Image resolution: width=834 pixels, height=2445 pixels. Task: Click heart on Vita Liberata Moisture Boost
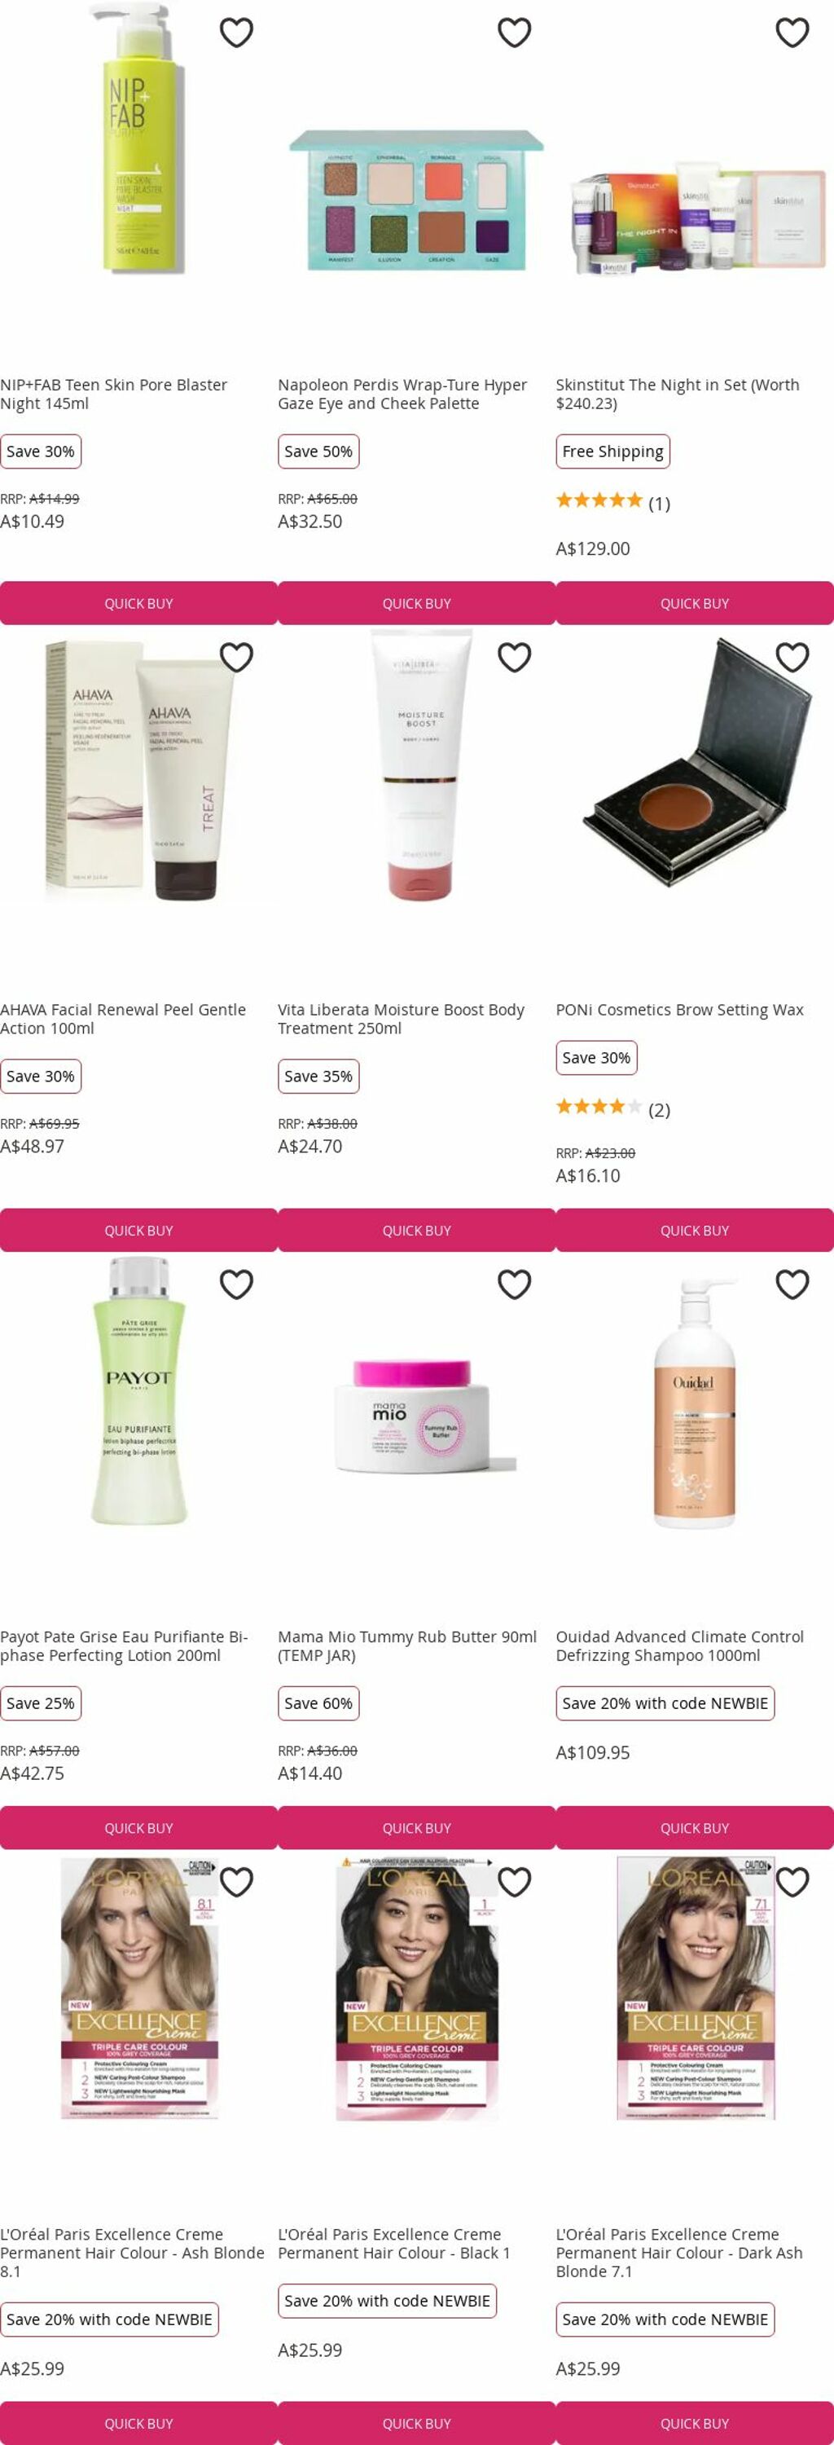[514, 657]
